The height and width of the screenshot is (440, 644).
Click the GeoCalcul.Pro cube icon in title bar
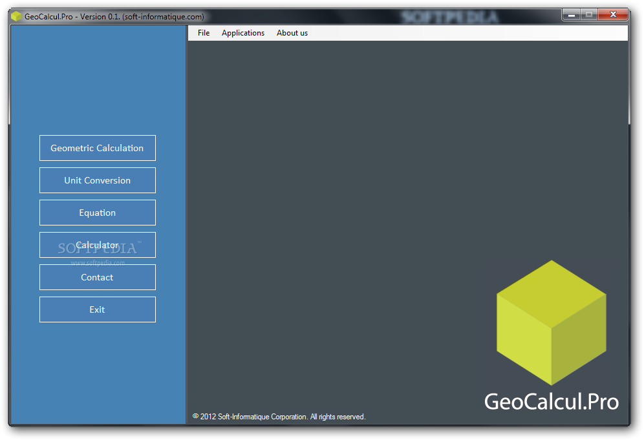pos(16,16)
